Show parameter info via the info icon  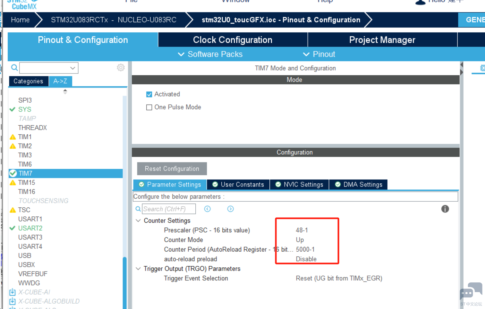pos(445,209)
